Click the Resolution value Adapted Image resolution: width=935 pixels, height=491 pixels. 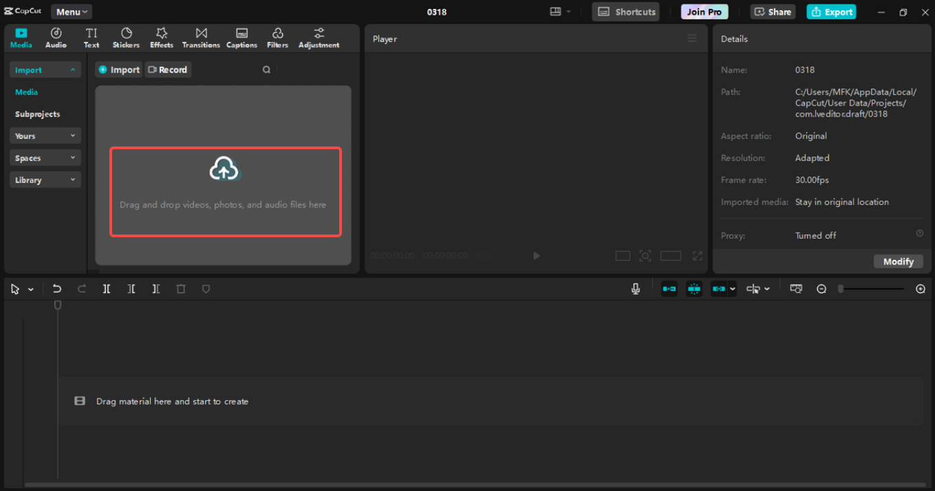coord(813,158)
